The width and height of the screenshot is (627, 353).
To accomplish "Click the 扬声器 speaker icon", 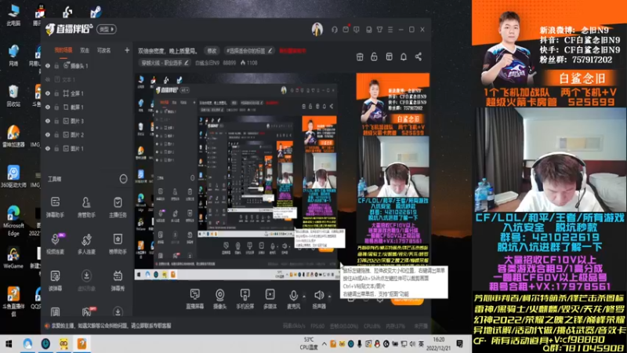I will pos(319,296).
